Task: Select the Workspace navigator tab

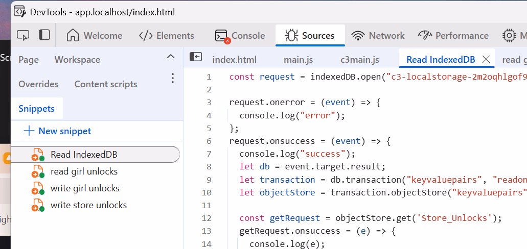Action: pyautogui.click(x=78, y=60)
